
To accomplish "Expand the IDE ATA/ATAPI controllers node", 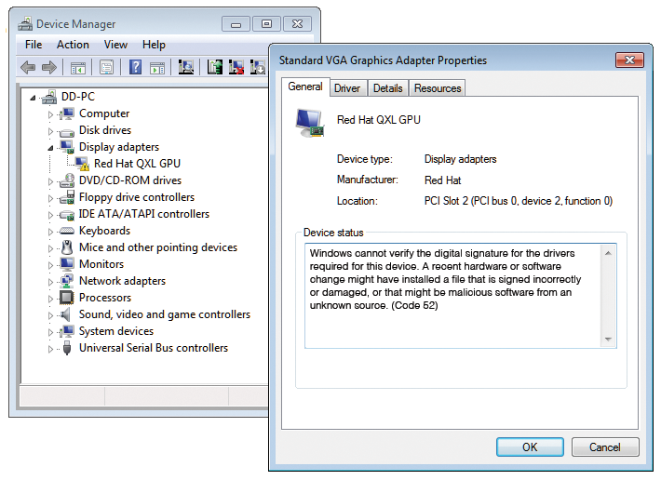I will point(50,215).
